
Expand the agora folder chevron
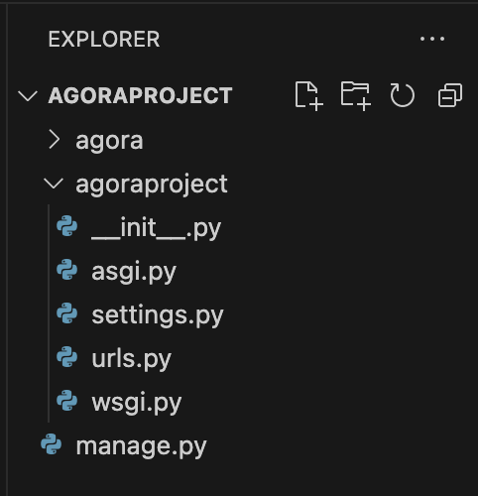click(x=55, y=140)
